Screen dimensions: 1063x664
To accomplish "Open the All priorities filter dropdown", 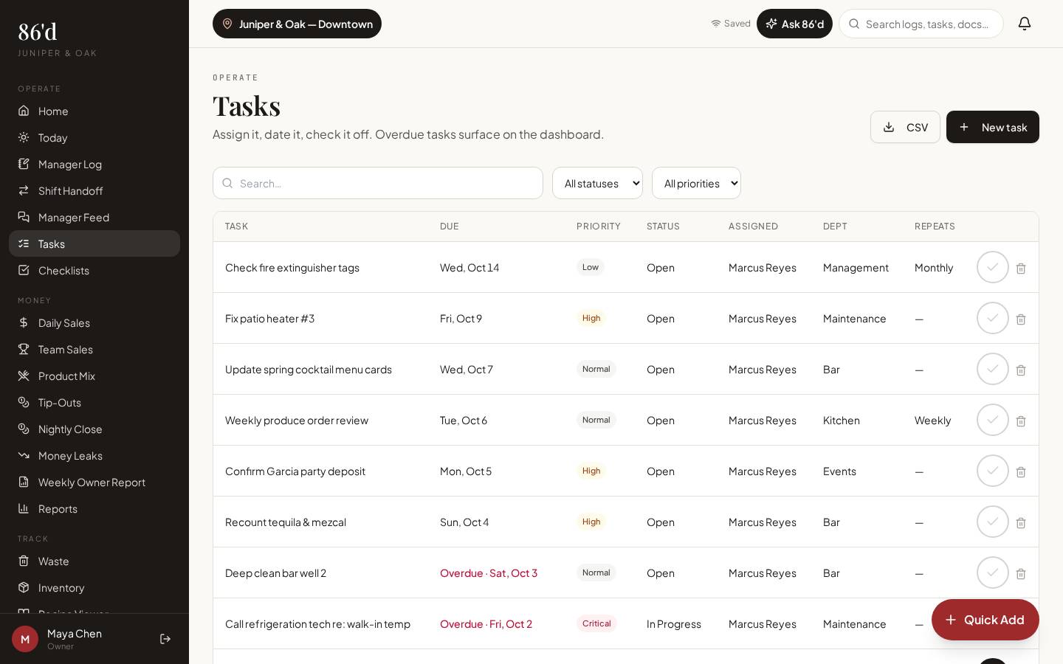I will (x=696, y=183).
